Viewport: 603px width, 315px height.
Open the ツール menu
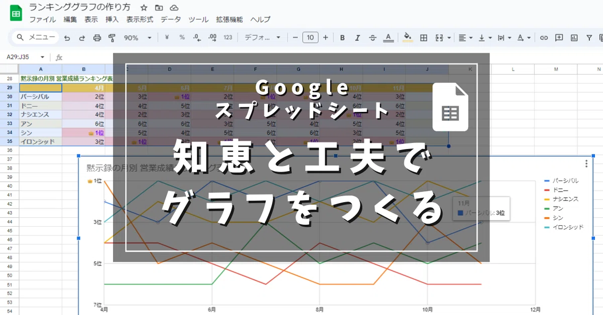198,20
